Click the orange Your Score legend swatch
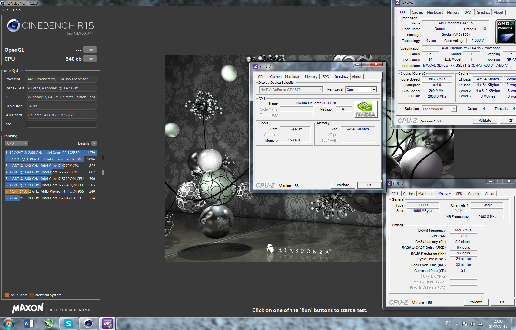 click(7, 295)
